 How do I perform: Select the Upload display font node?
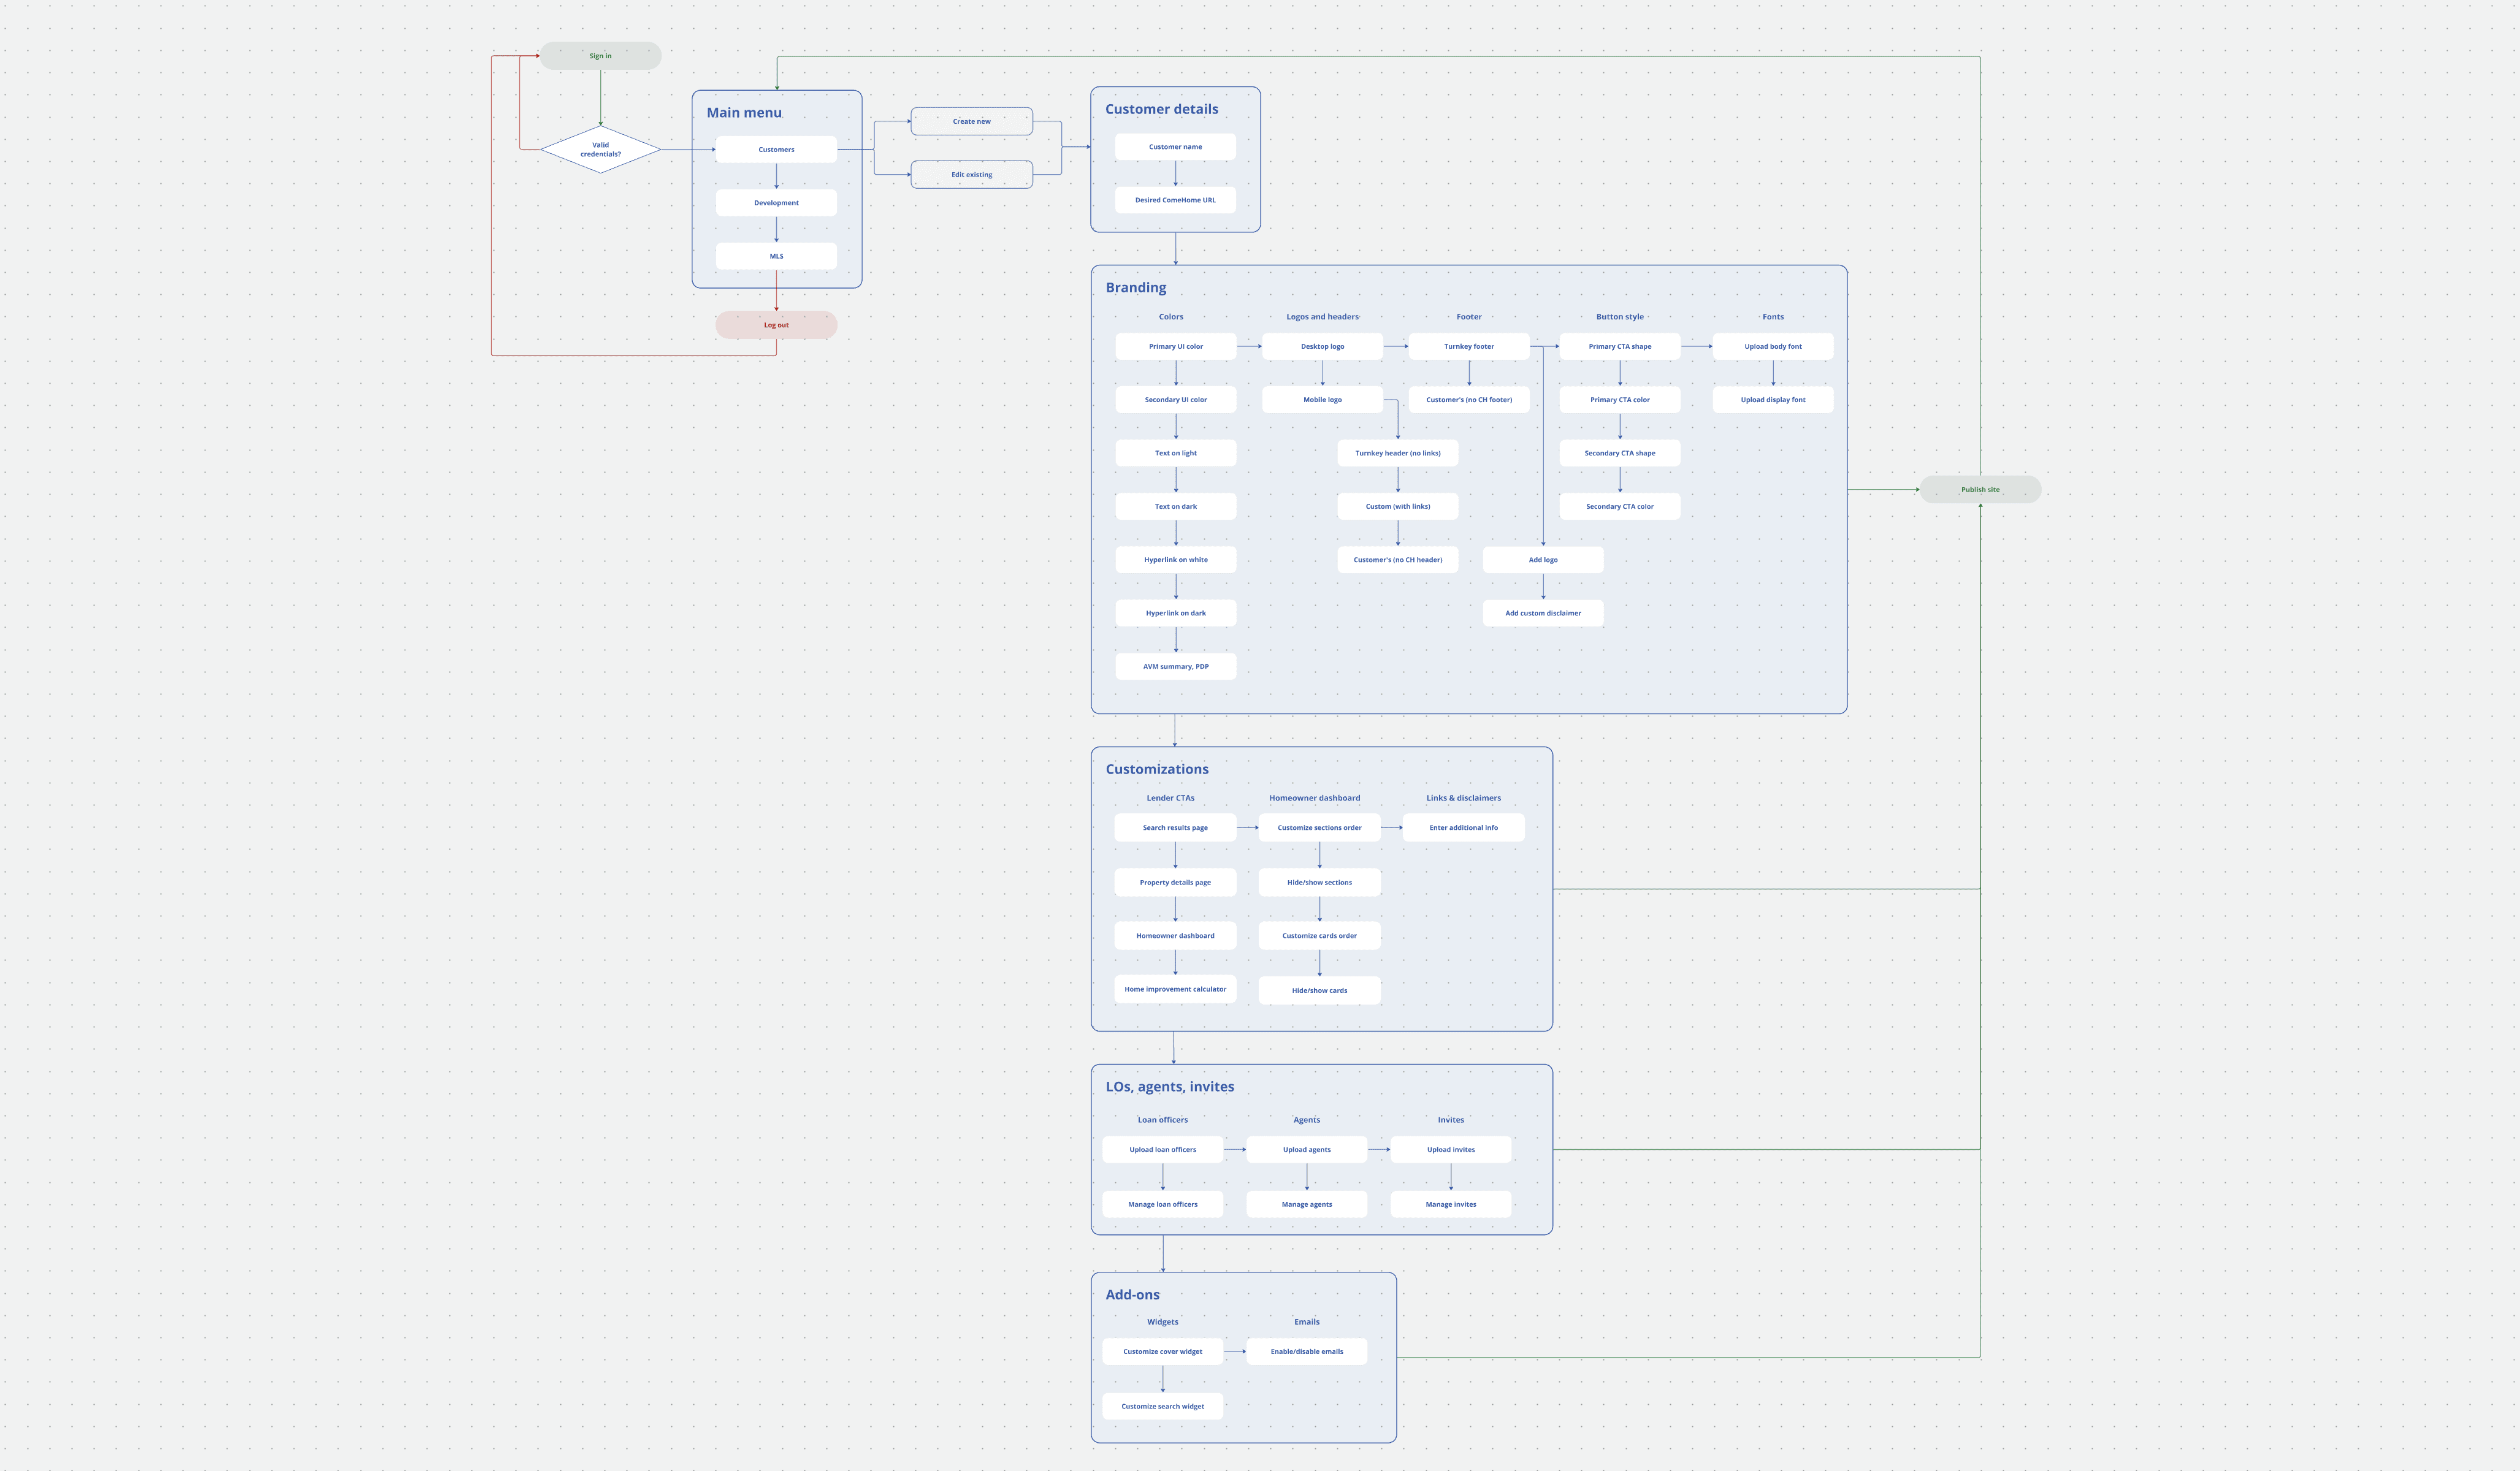(1772, 400)
